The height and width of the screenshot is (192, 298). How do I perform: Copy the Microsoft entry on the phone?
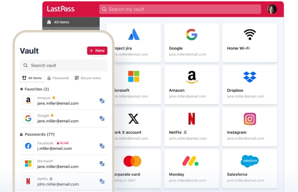tap(102, 163)
